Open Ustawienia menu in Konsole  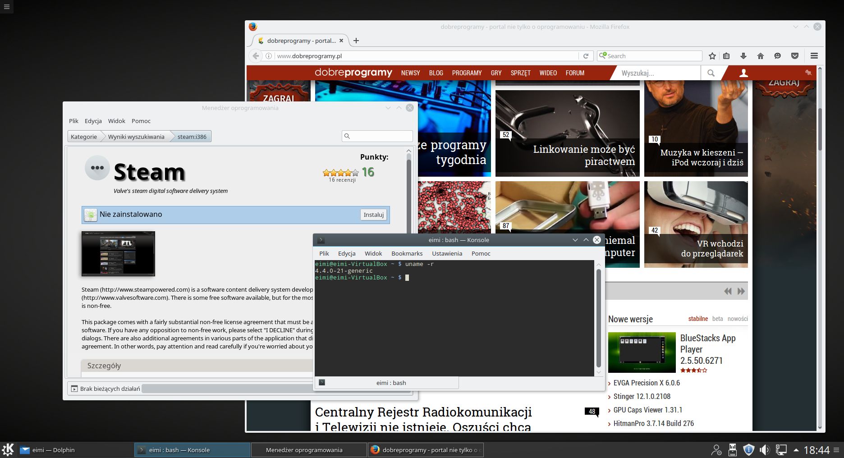[x=447, y=253]
